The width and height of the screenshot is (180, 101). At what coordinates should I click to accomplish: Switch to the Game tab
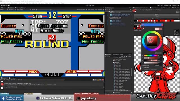[x=10, y=8]
